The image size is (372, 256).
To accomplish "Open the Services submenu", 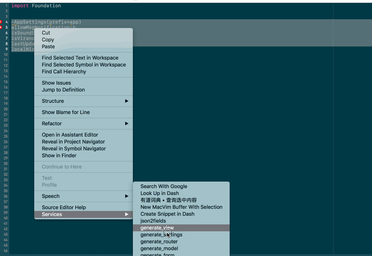I will point(83,214).
